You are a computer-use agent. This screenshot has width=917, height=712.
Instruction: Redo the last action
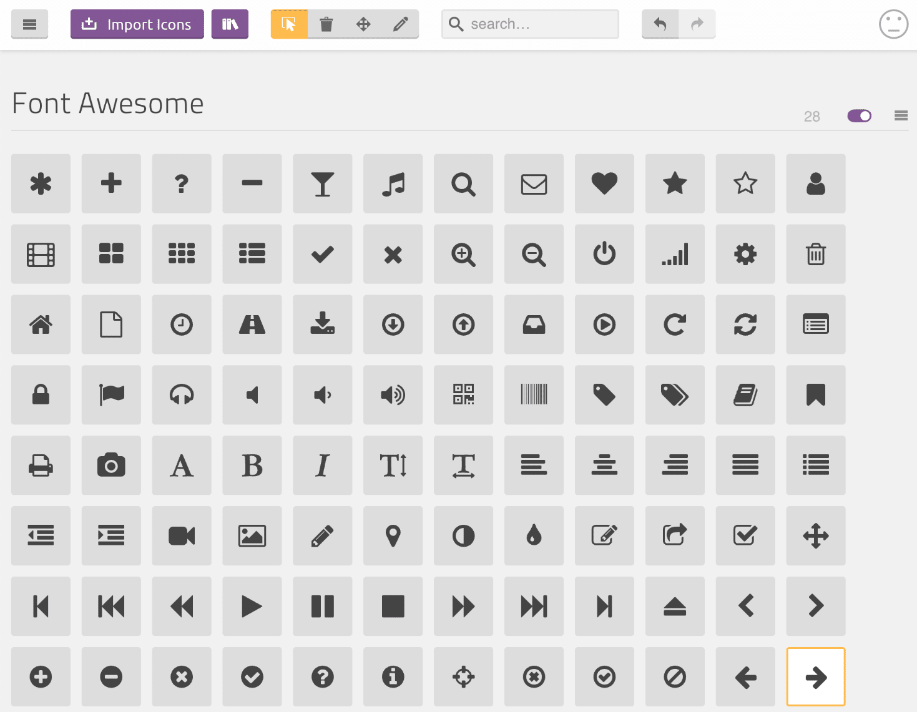697,24
